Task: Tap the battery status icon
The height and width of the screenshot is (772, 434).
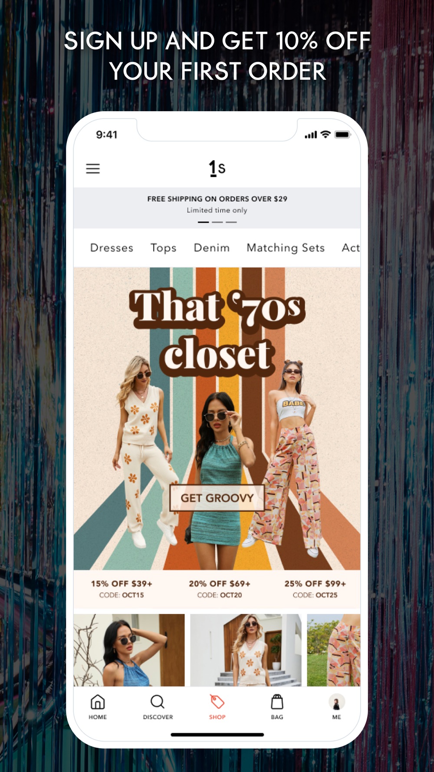Action: coord(342,135)
